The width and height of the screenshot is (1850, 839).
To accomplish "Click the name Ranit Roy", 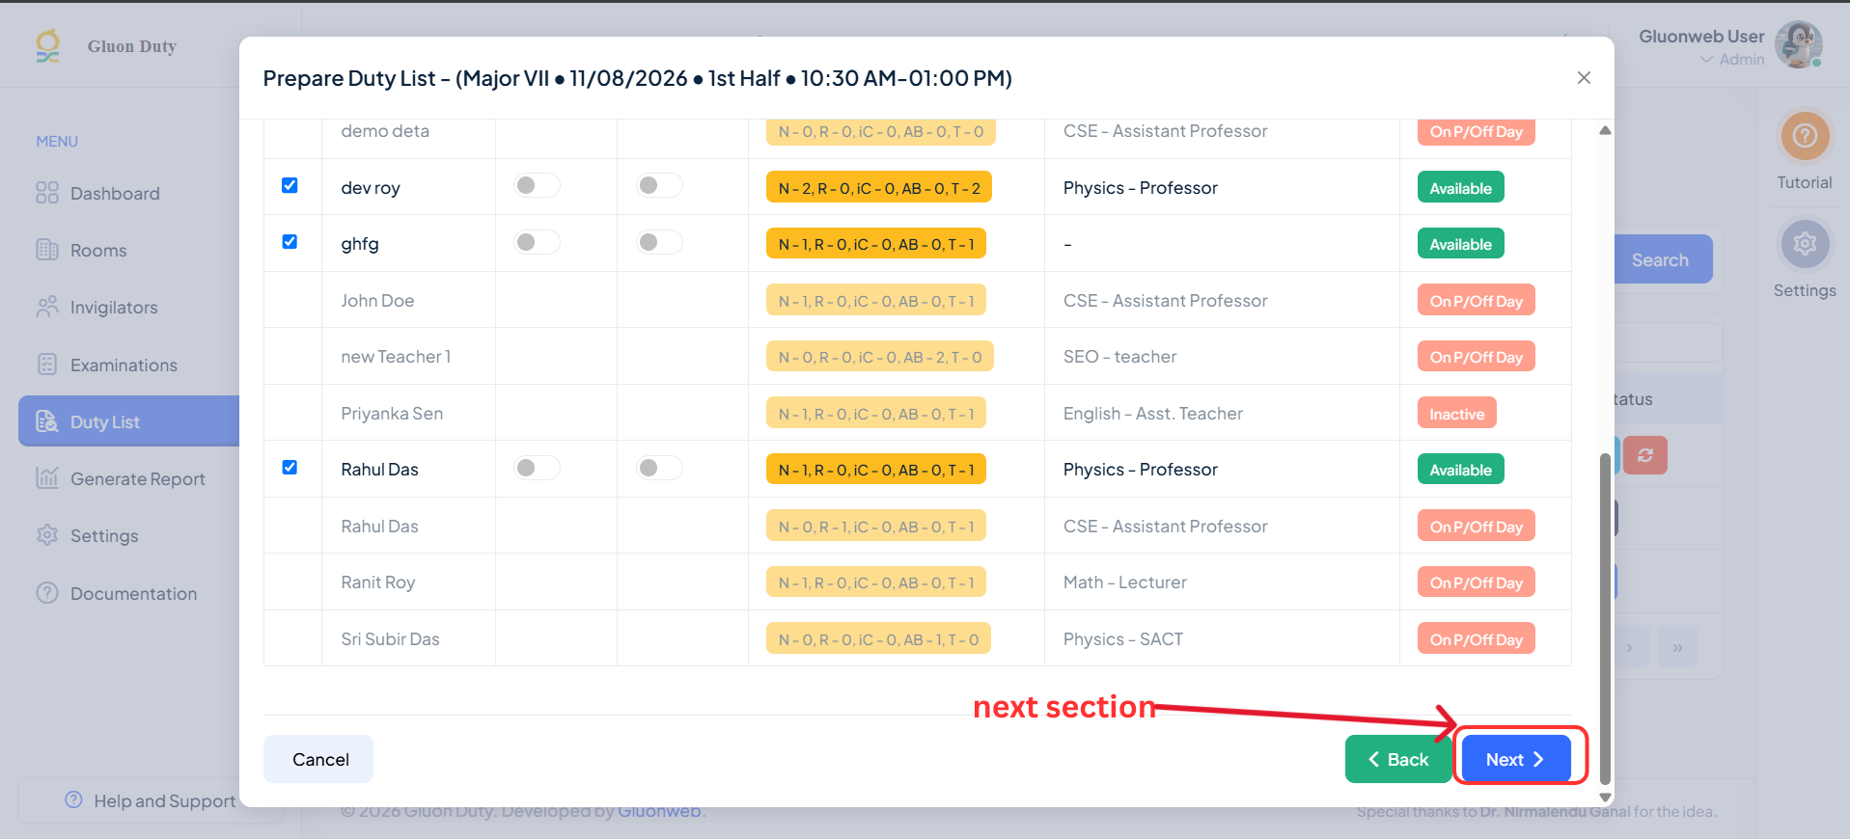I will pyautogui.click(x=377, y=582).
